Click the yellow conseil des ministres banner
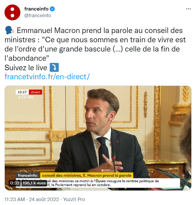Screen dimensions: 195x205 (x=87, y=175)
